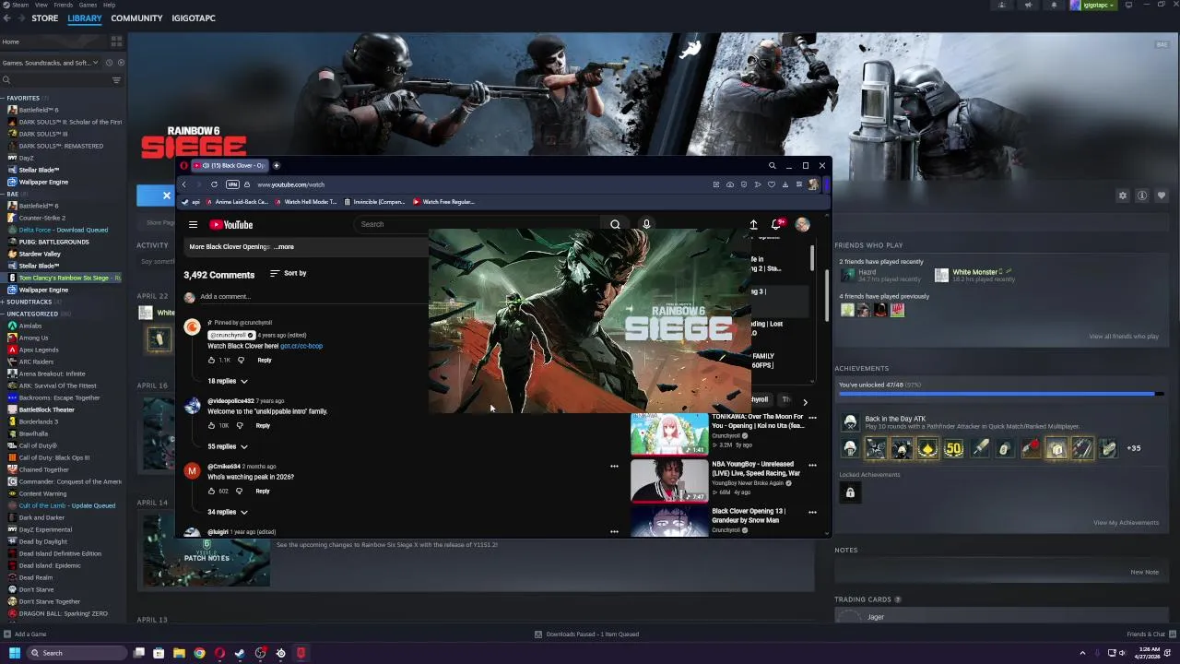Open the Black Clover Opening 13 thumbnail

click(x=669, y=522)
